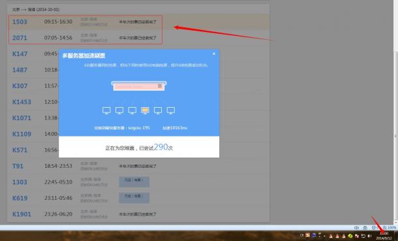This screenshot has width=398, height=241.
Task: Click the attempt count 290 in the dialog
Action: [x=161, y=147]
